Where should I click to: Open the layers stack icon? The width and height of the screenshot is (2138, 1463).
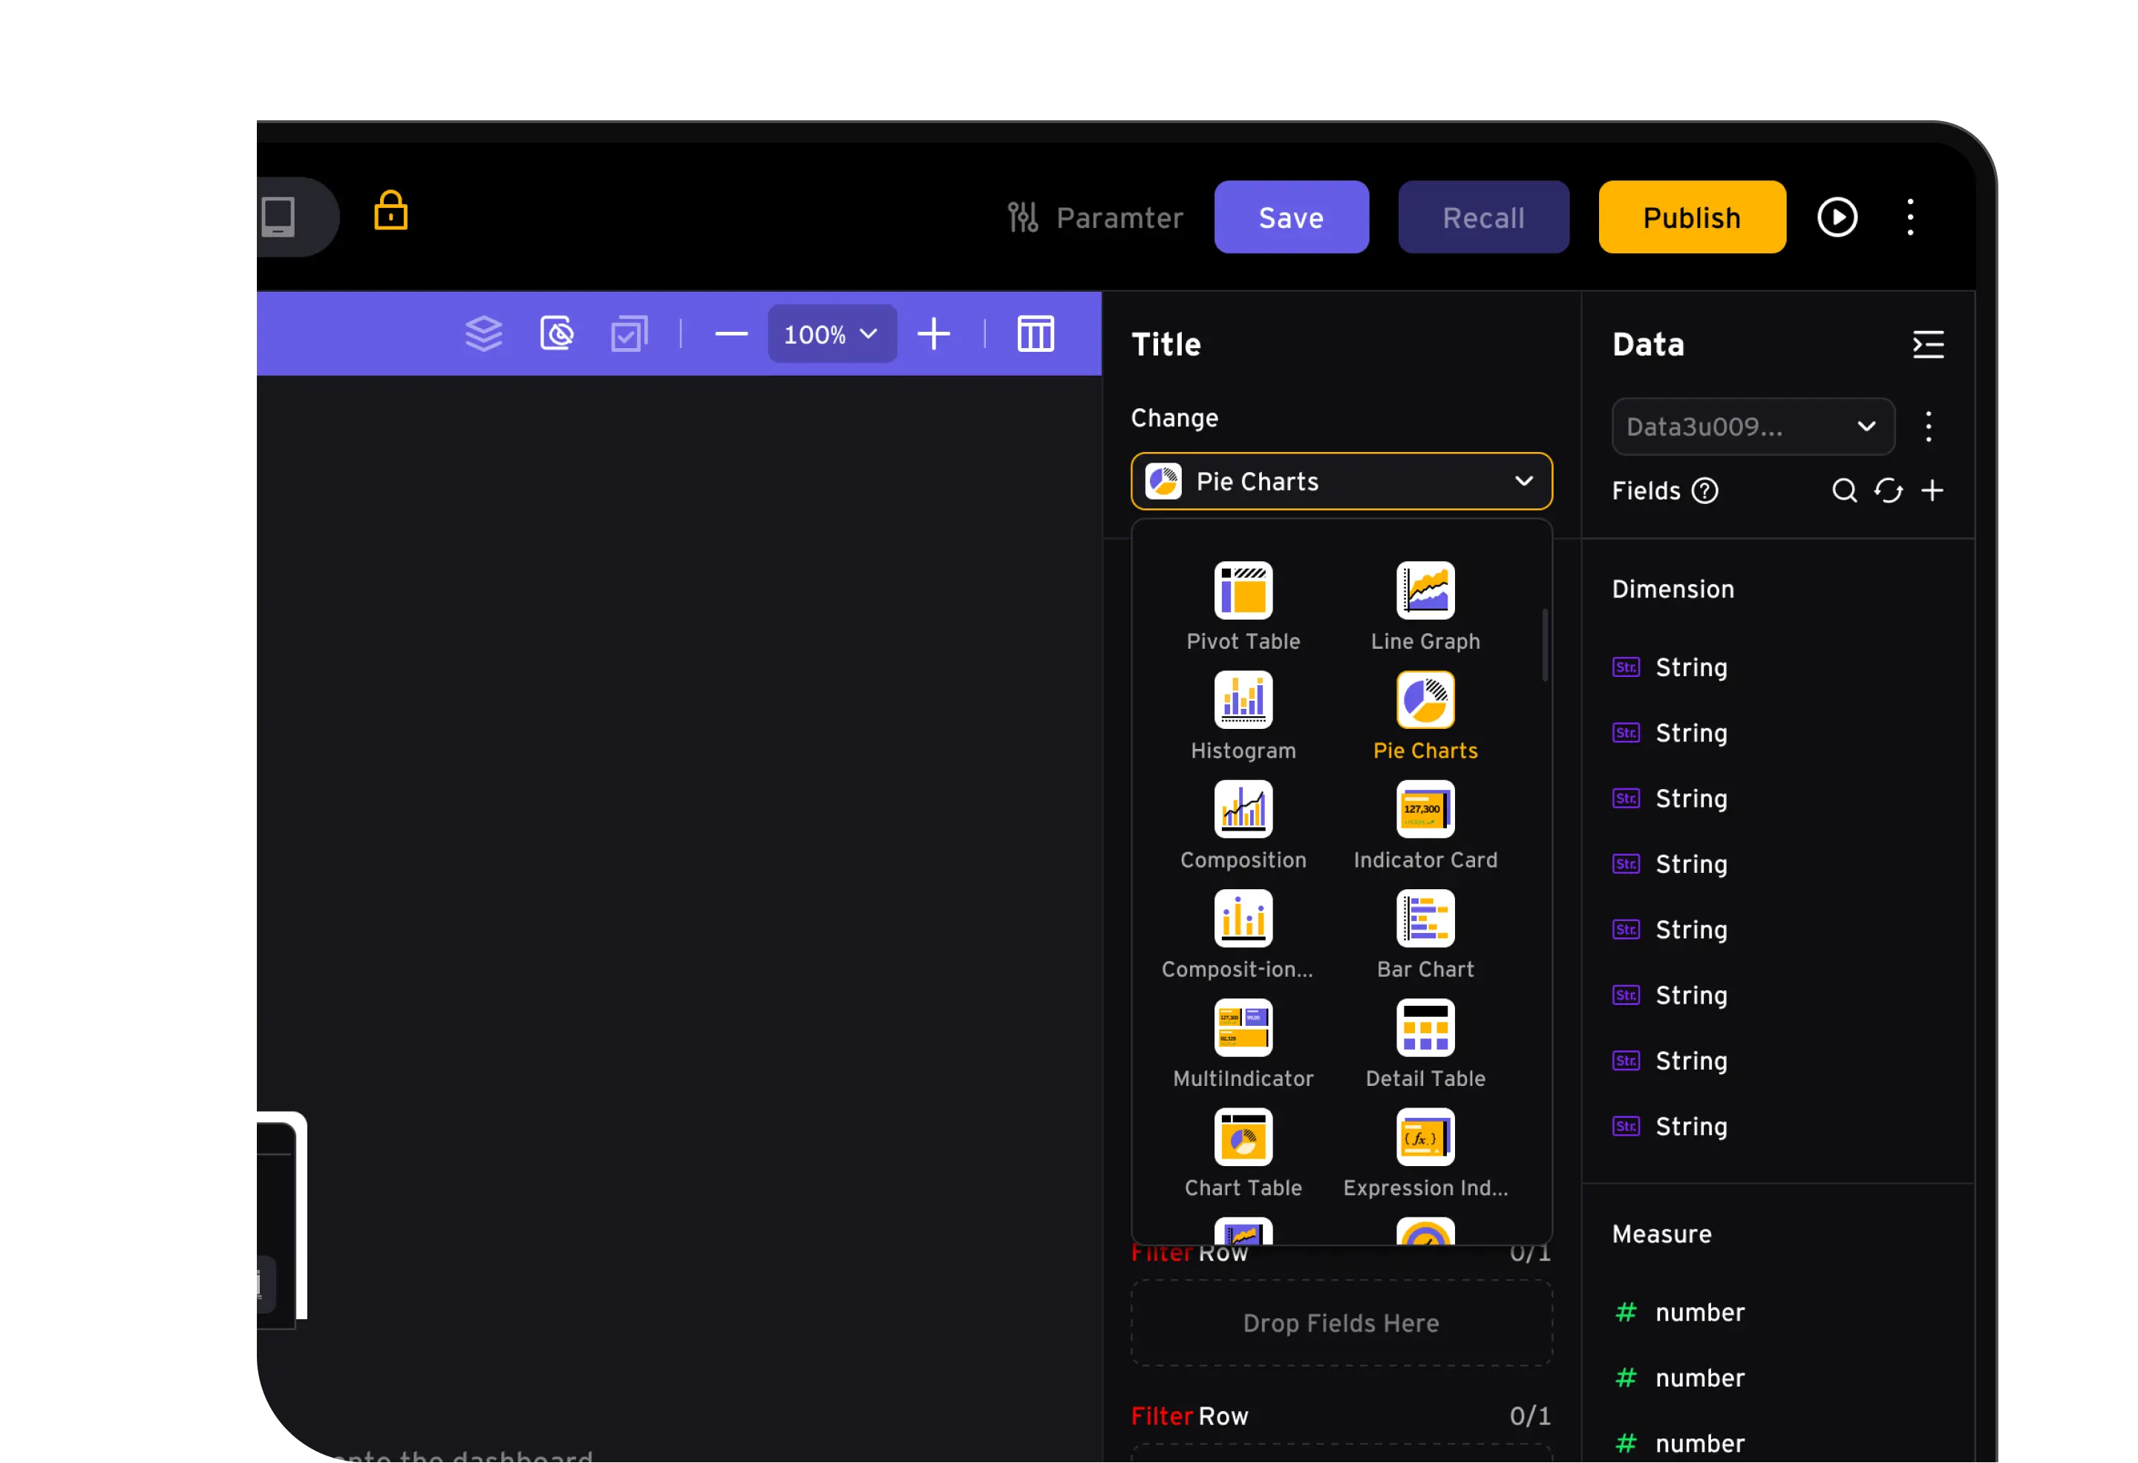click(483, 334)
